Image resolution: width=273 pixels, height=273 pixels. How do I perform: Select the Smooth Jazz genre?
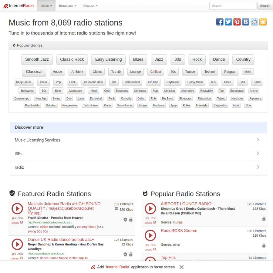tap(37, 59)
